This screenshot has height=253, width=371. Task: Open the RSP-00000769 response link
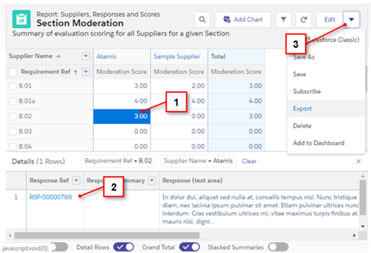point(51,198)
